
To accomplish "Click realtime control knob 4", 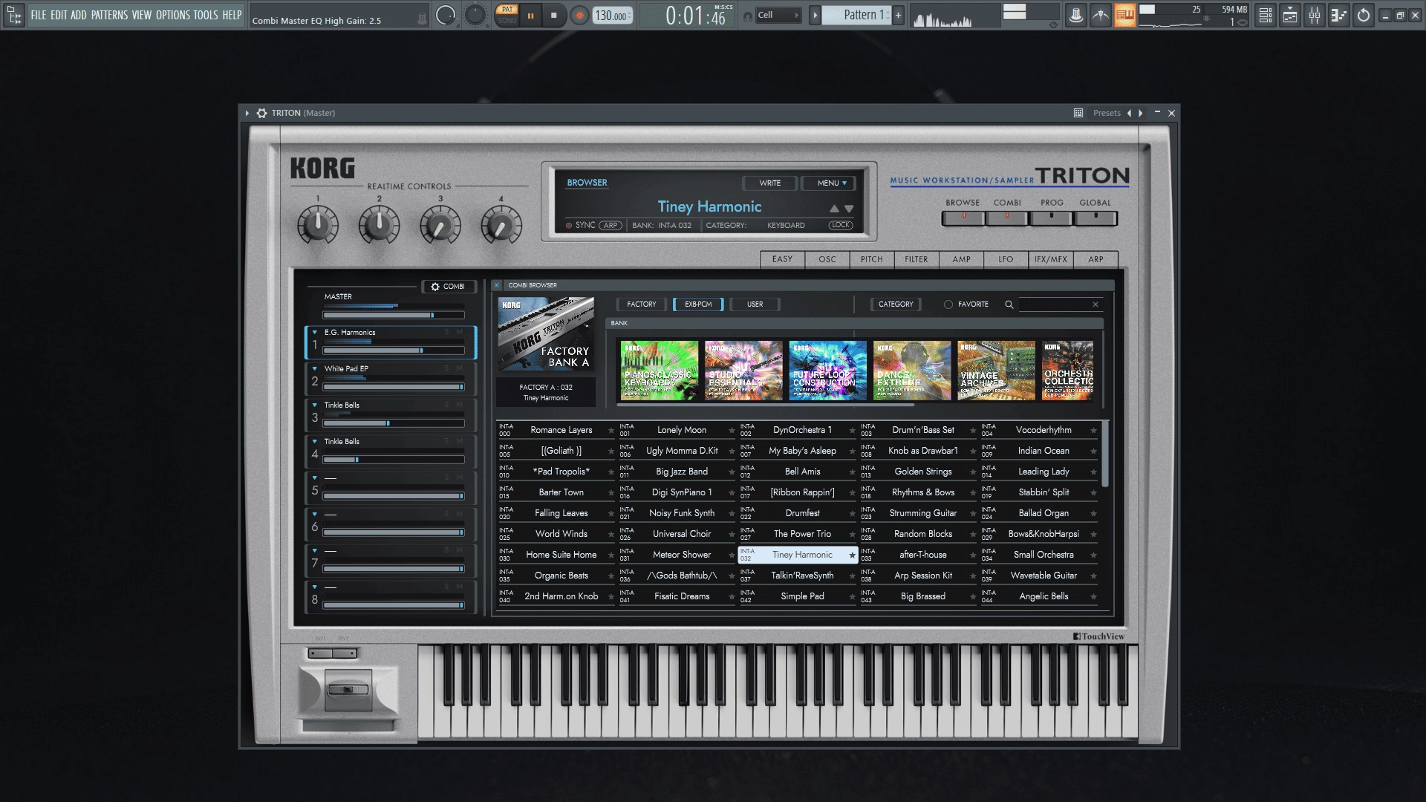I will coord(501,225).
